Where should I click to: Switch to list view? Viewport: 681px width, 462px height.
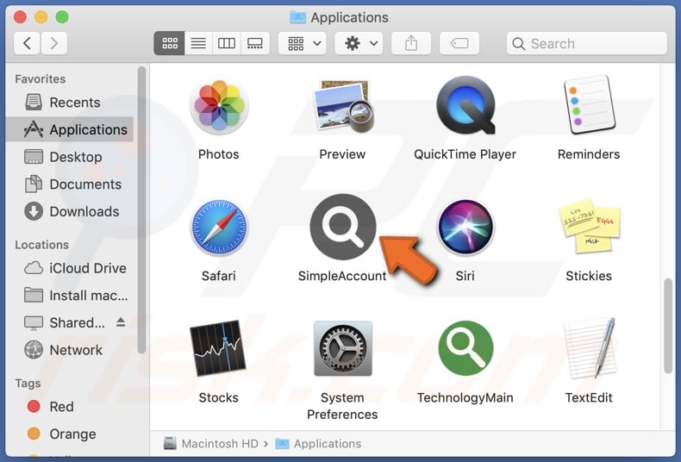pos(198,43)
